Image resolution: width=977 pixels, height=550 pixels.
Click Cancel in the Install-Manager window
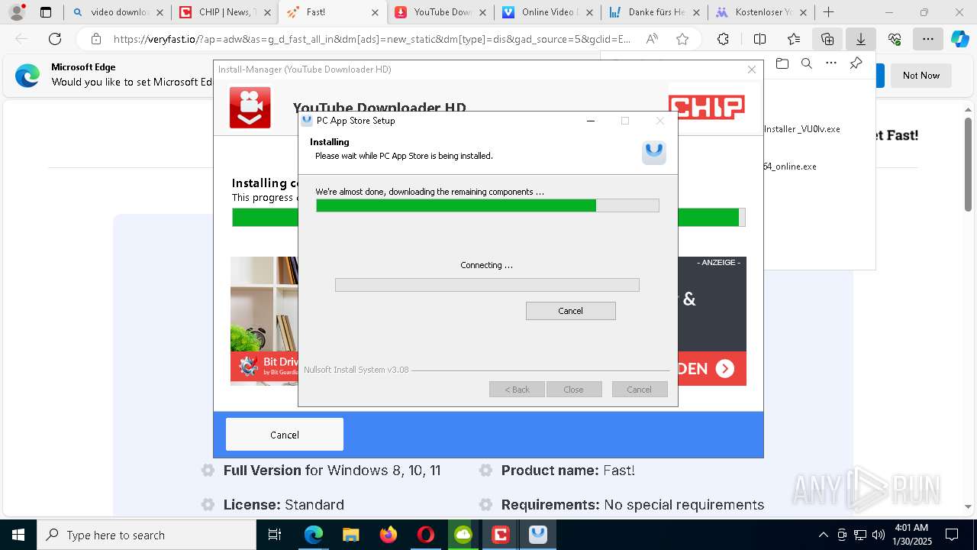pos(285,435)
